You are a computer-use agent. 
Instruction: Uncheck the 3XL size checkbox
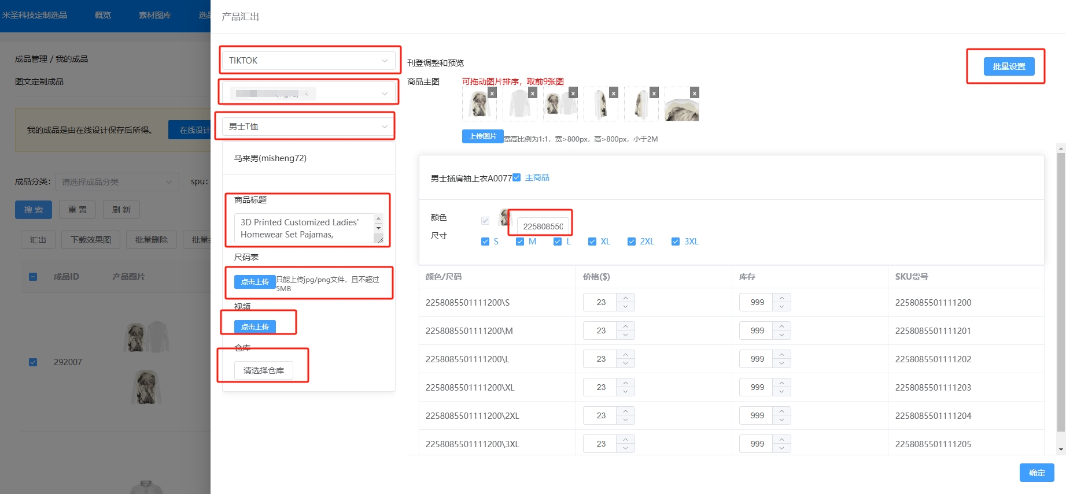coord(675,242)
